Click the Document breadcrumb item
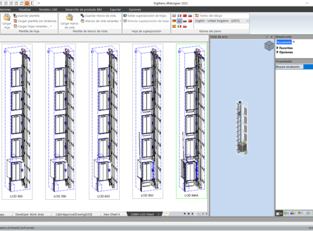Image resolution: width=313 pixels, height=231 pixels. [x=284, y=42]
